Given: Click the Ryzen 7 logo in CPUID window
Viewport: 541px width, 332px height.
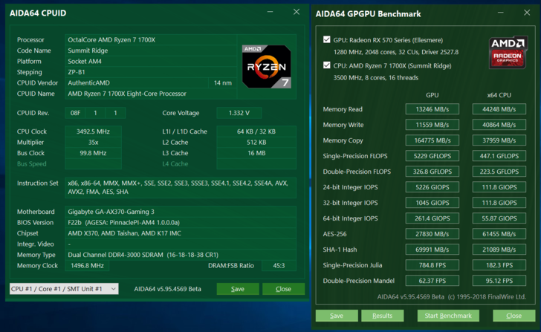Looking at the screenshot, I should tap(266, 66).
